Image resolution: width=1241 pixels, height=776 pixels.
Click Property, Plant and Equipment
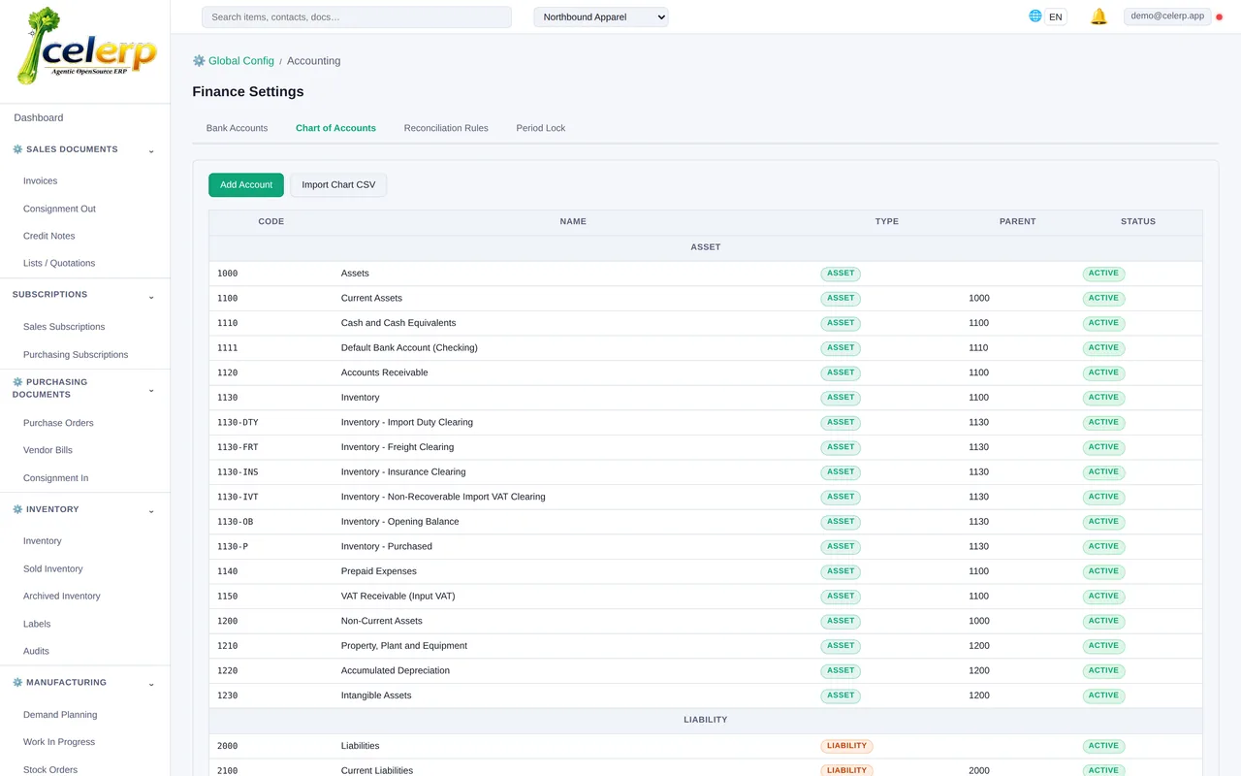pyautogui.click(x=404, y=646)
